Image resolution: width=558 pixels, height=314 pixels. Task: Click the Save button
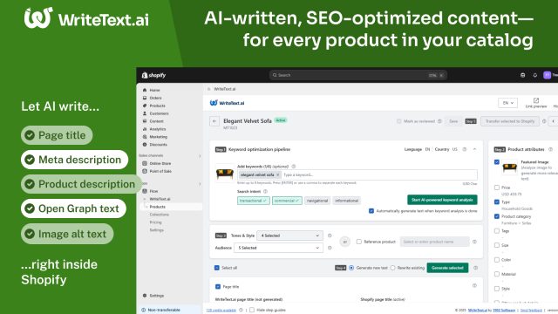pyautogui.click(x=453, y=121)
